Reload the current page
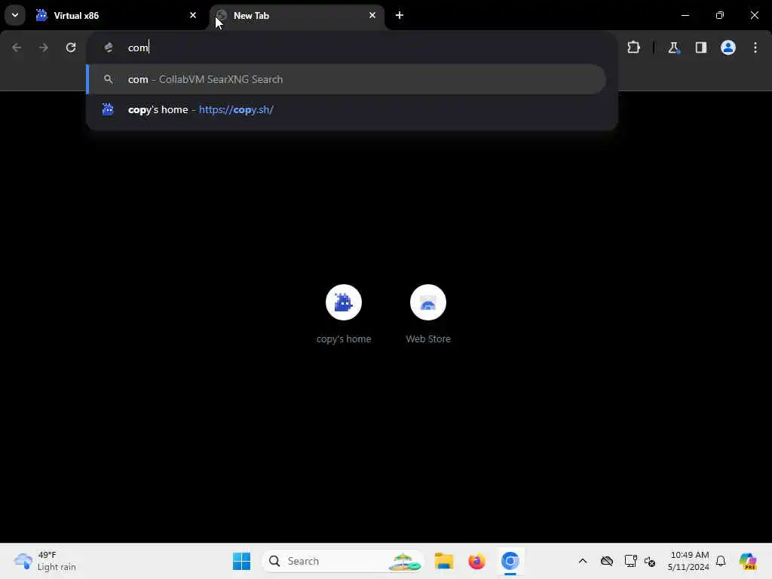Image resolution: width=772 pixels, height=579 pixels. tap(71, 47)
